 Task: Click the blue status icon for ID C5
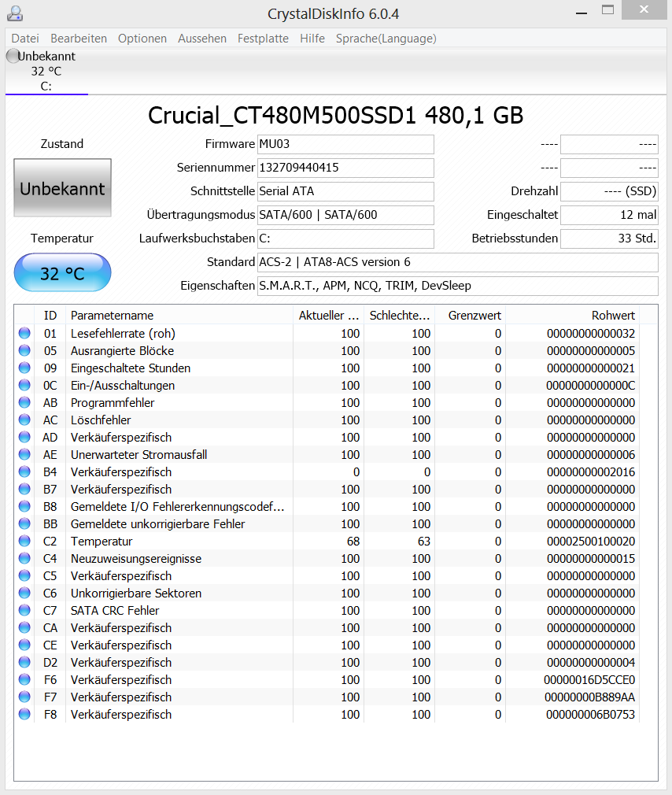tap(24, 575)
